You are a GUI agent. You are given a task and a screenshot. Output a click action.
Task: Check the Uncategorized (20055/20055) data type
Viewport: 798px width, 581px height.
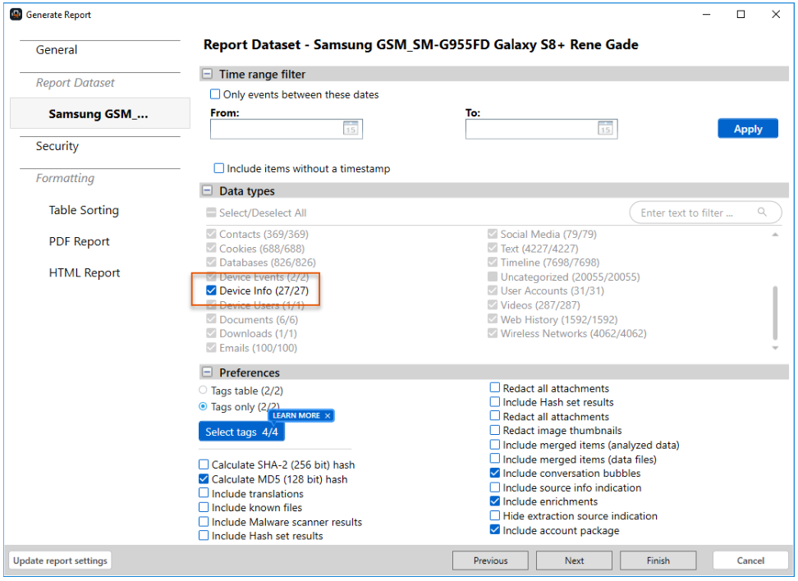pyautogui.click(x=492, y=277)
